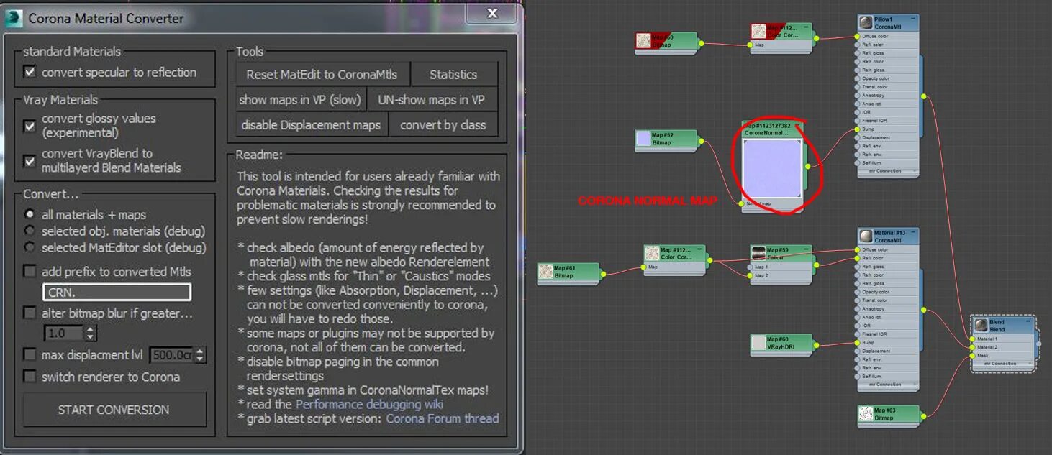The image size is (1052, 455).
Task: Click the Bump input socket on Material #13
Action: 857,343
